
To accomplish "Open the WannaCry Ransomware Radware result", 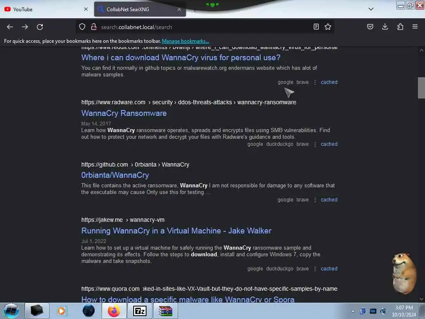I will pyautogui.click(x=124, y=113).
